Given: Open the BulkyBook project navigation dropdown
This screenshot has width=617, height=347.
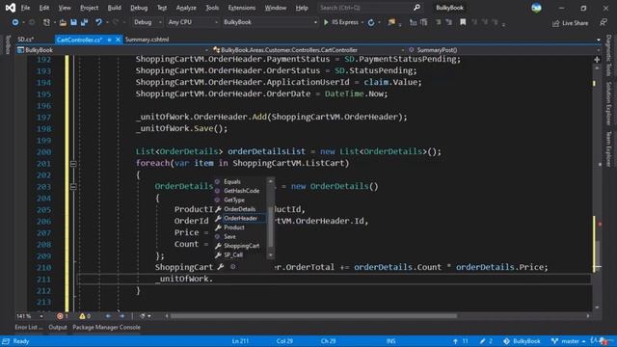Looking at the screenshot, I should 113,50.
